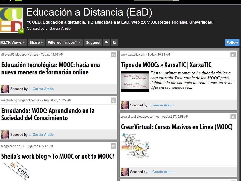This screenshot has height=181, width=241.
Task: Open Sheila's work blog MOOC article
Action: (58, 156)
